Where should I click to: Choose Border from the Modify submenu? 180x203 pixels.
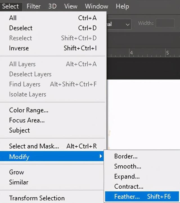click(142, 156)
